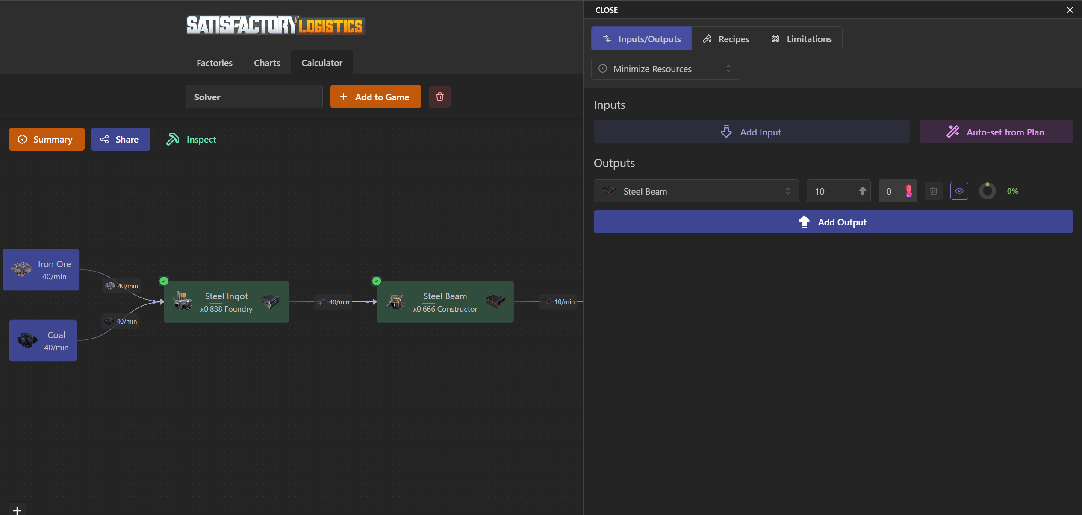
Task: Toggle the eye visibility for the Steel Beam output
Action: tap(959, 191)
